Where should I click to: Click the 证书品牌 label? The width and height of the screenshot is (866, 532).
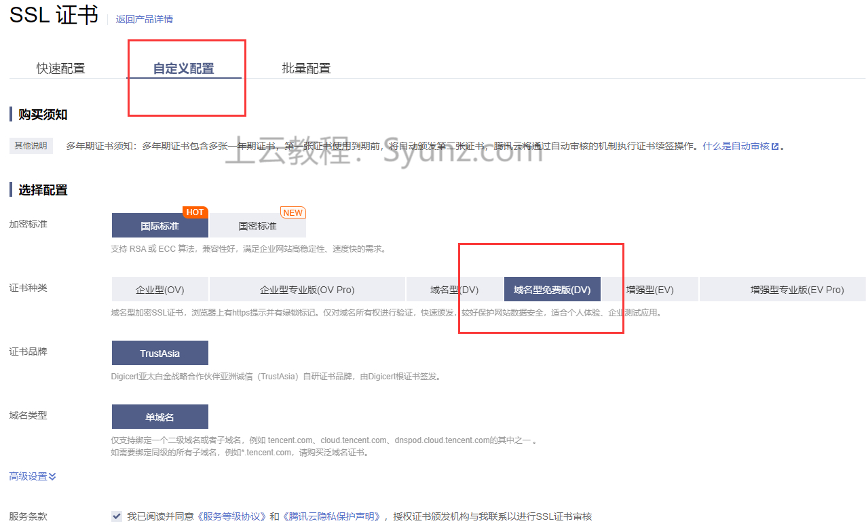point(28,351)
